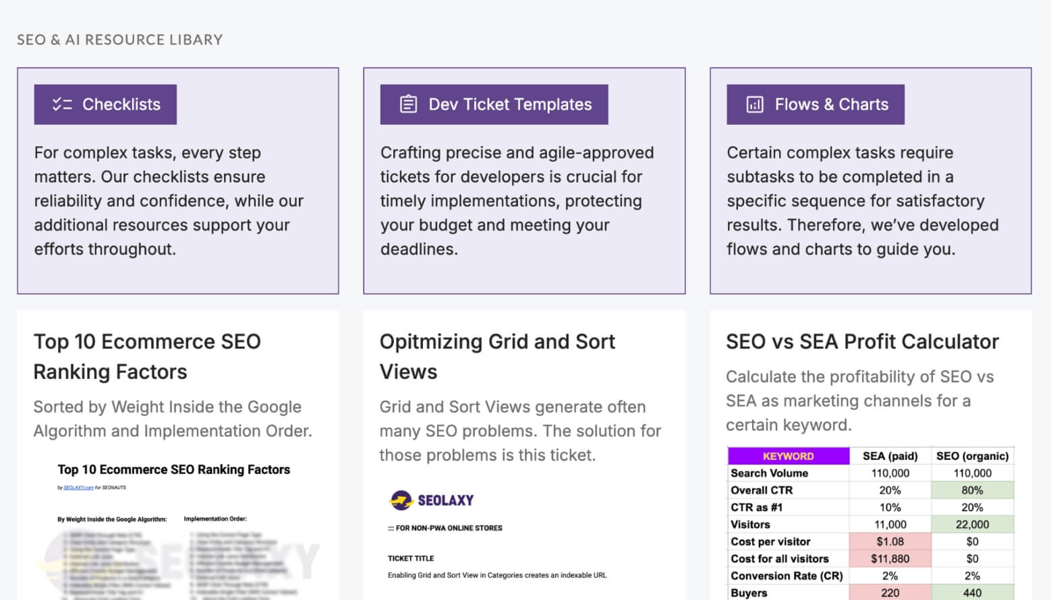Click the purple KEYWORD header cell
The image size is (1051, 600).
(x=788, y=456)
